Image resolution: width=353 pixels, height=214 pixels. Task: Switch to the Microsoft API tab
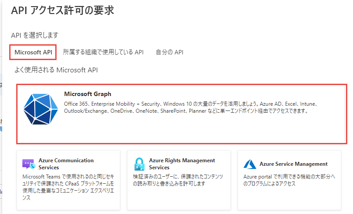point(33,52)
